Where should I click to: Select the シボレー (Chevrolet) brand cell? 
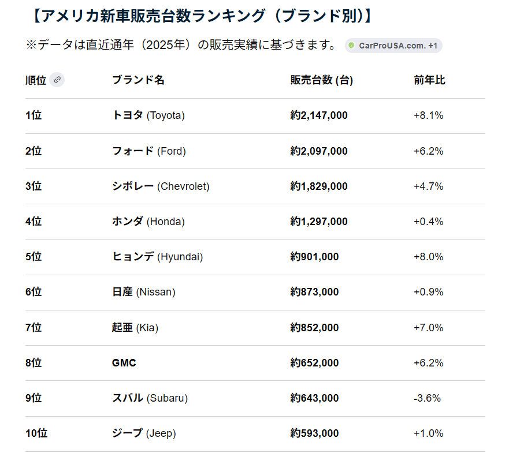161,186
